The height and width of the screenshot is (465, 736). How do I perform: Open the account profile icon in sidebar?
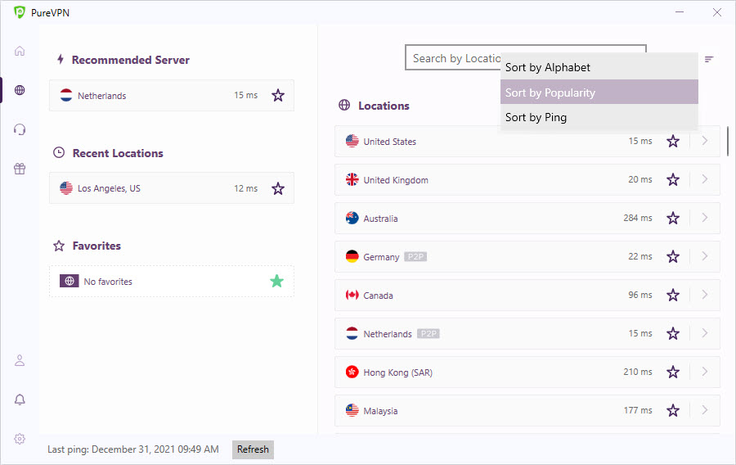(x=20, y=360)
